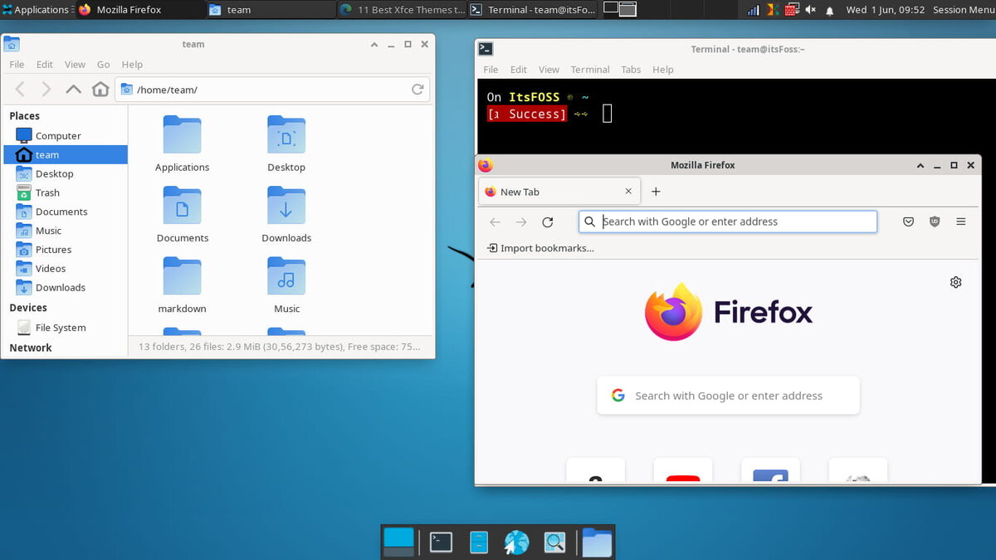Open the Terminal Edit menu
This screenshot has width=996, height=560.
519,70
